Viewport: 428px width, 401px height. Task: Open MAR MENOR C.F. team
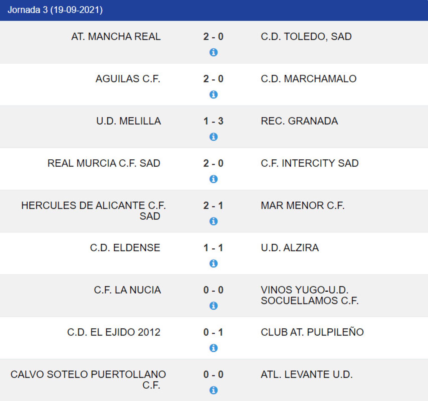point(303,206)
